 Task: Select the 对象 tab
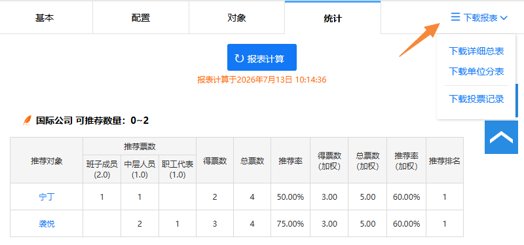(x=236, y=18)
